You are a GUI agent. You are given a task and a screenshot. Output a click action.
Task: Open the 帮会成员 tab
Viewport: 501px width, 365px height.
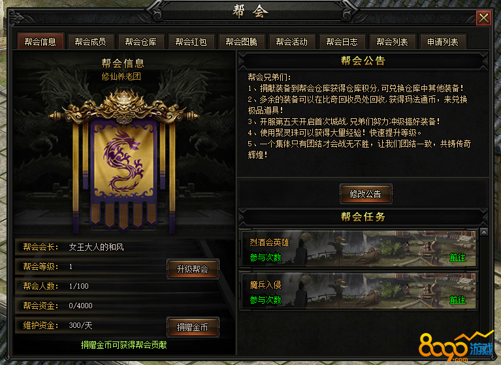click(x=90, y=42)
